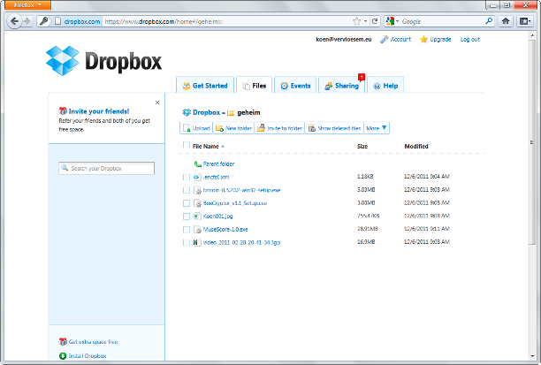Click the Dropbox logo
The width and height of the screenshot is (541, 365).
tap(103, 61)
